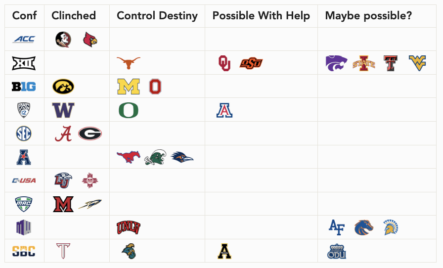This screenshot has width=443, height=268.
Task: Select the Louisville Cardinals logo
Action: tap(90, 39)
